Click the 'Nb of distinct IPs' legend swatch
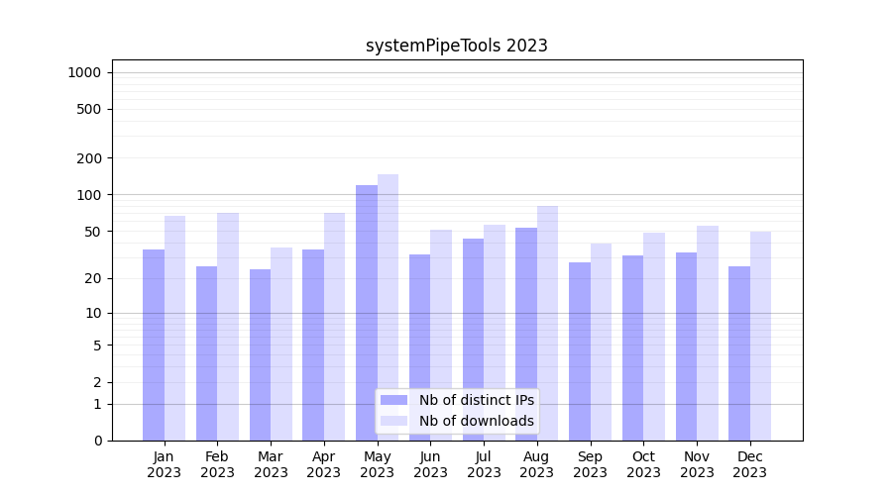892x495 pixels. (x=393, y=400)
